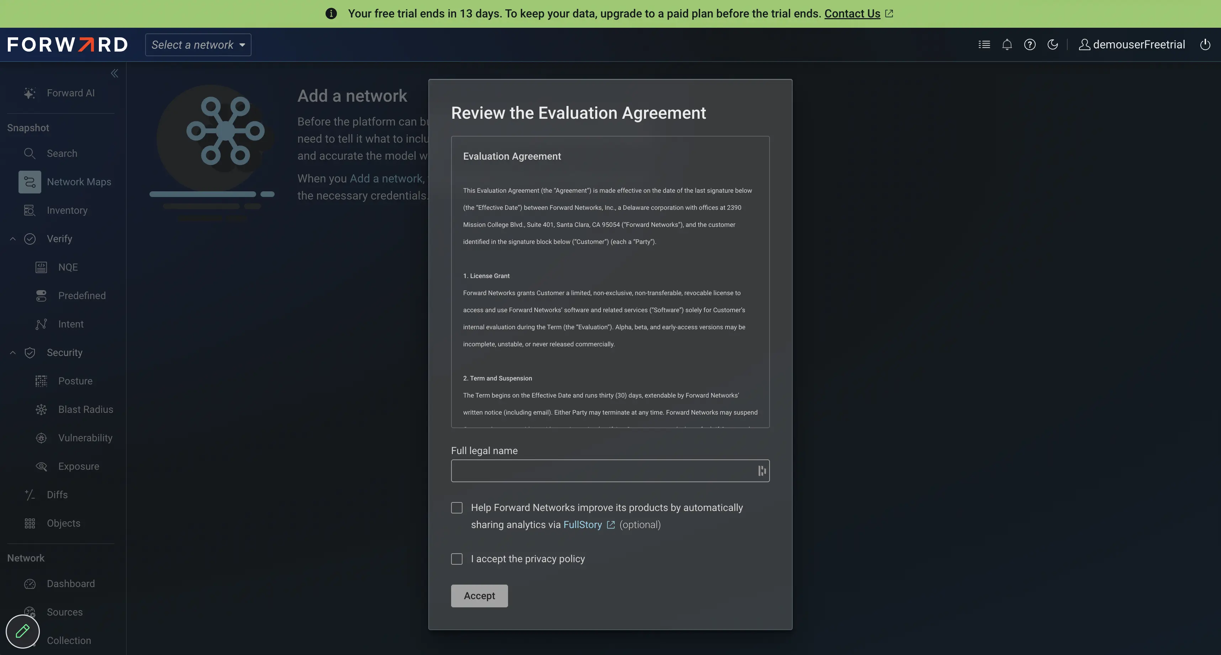Click the '2. Term and Suspension' heading
Image resolution: width=1221 pixels, height=655 pixels.
[497, 378]
